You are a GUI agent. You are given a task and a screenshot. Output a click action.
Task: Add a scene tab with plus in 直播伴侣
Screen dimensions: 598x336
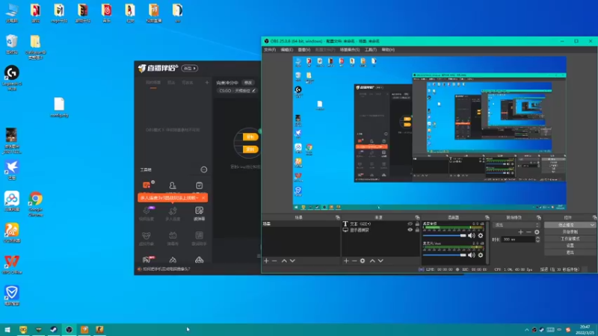tap(207, 83)
